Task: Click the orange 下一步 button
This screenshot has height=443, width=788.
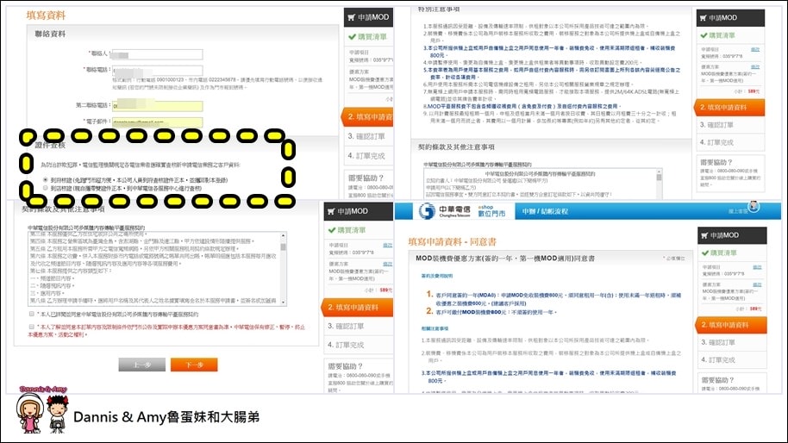Action: [194, 365]
